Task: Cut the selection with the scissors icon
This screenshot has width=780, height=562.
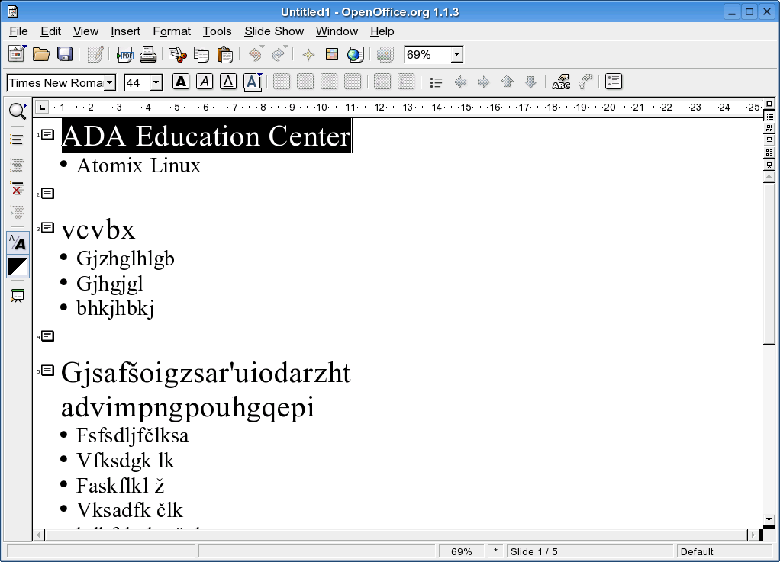Action: (x=178, y=54)
